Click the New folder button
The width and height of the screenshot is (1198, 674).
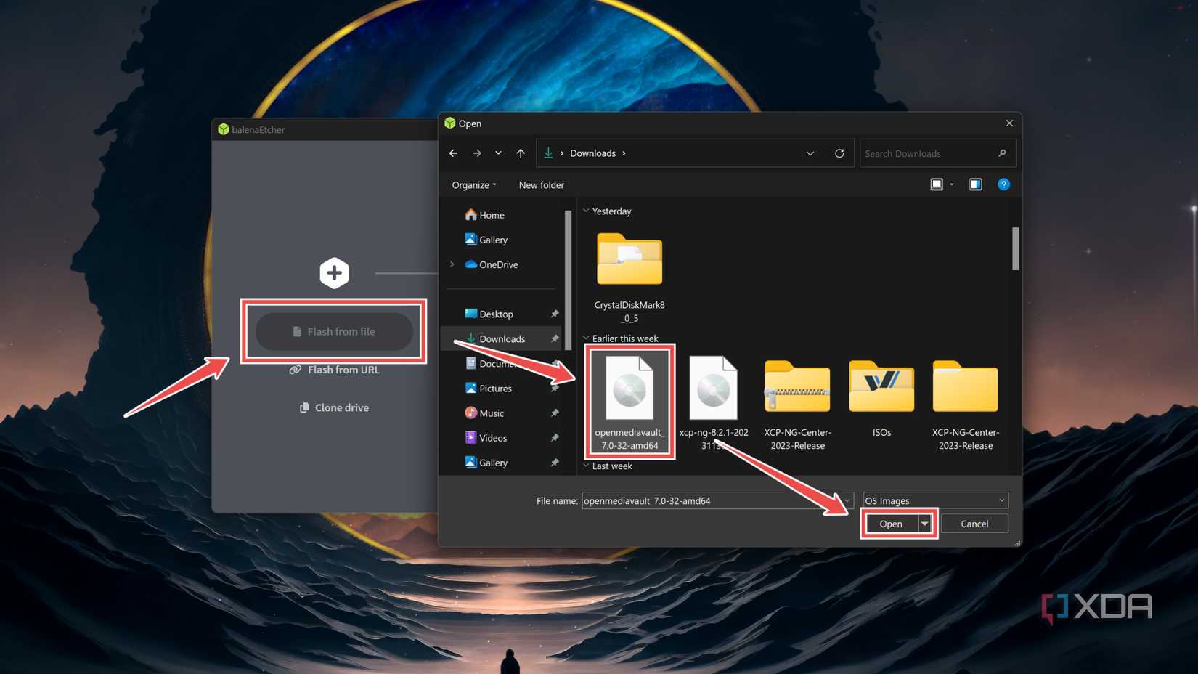pos(541,185)
